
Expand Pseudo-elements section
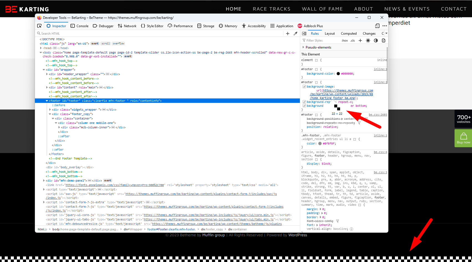[x=303, y=47]
